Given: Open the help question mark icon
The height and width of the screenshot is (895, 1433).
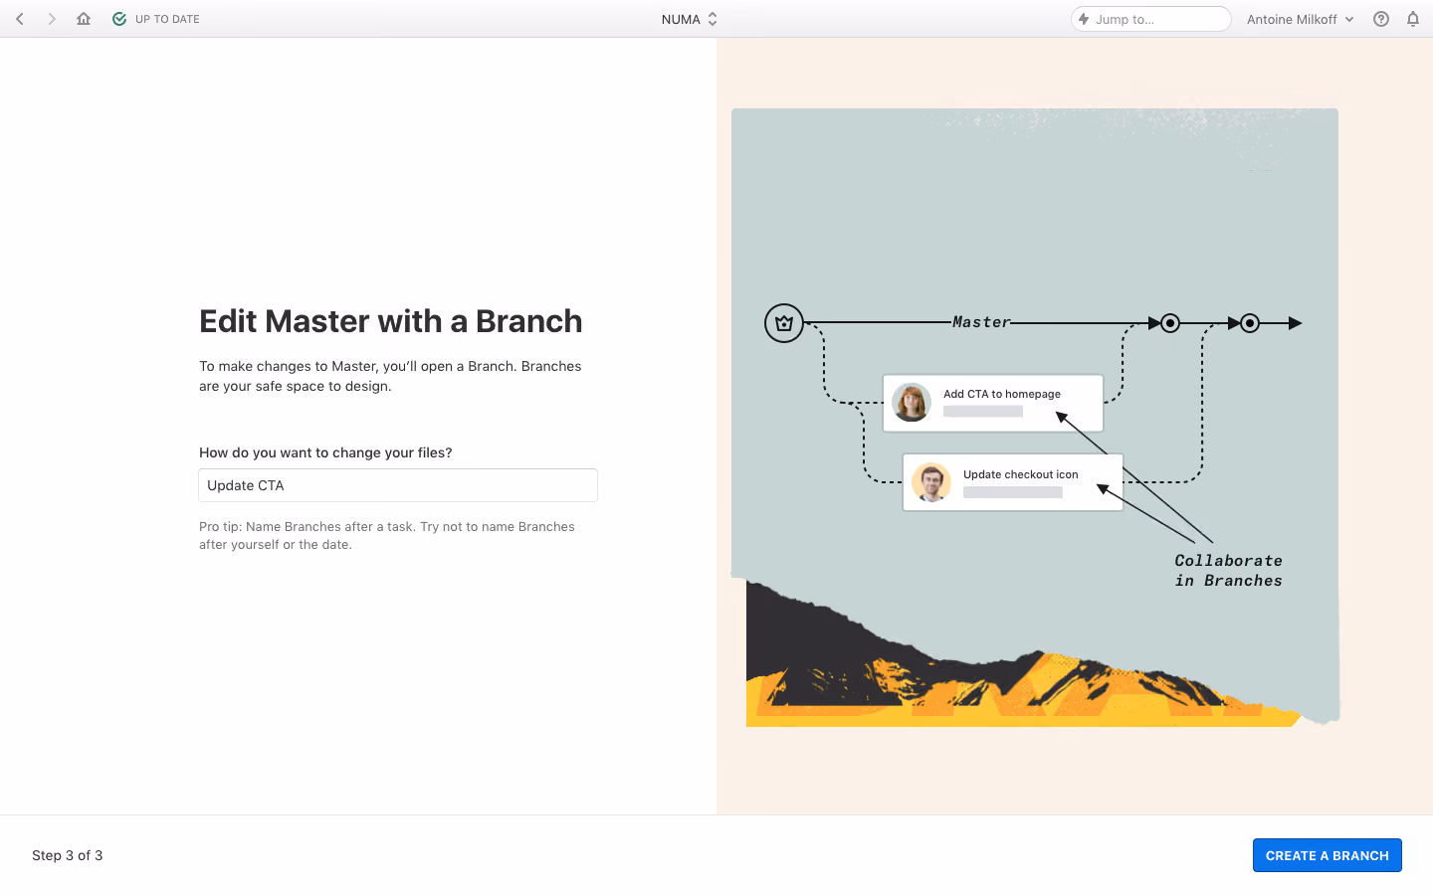Looking at the screenshot, I should click(1381, 19).
